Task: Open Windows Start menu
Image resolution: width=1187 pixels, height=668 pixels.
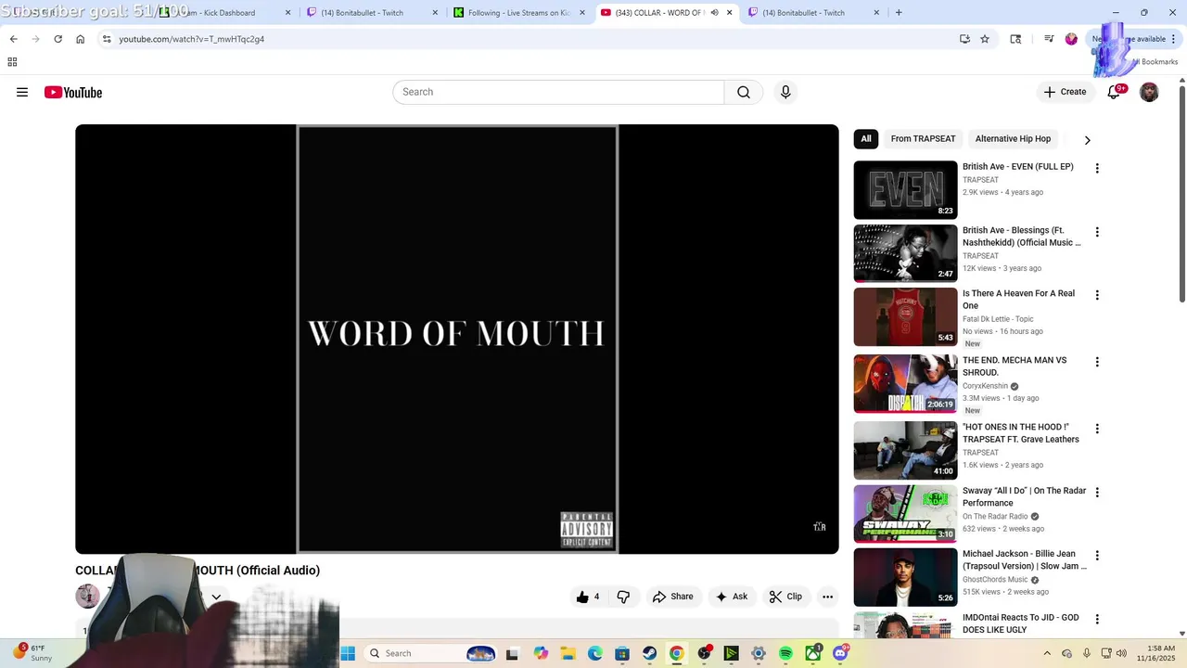Action: pyautogui.click(x=348, y=653)
